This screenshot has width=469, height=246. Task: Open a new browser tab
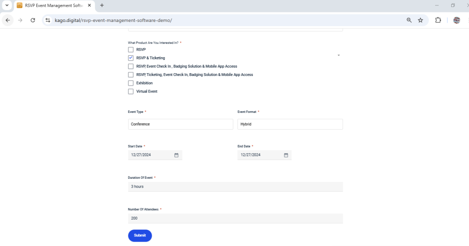coord(102,5)
